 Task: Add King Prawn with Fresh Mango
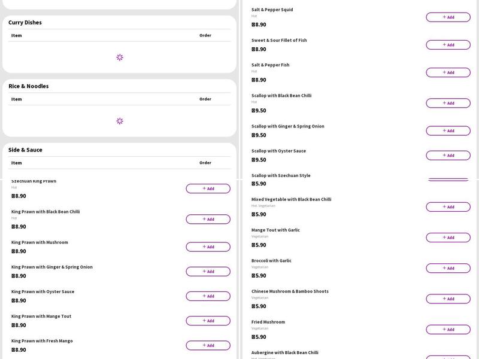coord(208,345)
